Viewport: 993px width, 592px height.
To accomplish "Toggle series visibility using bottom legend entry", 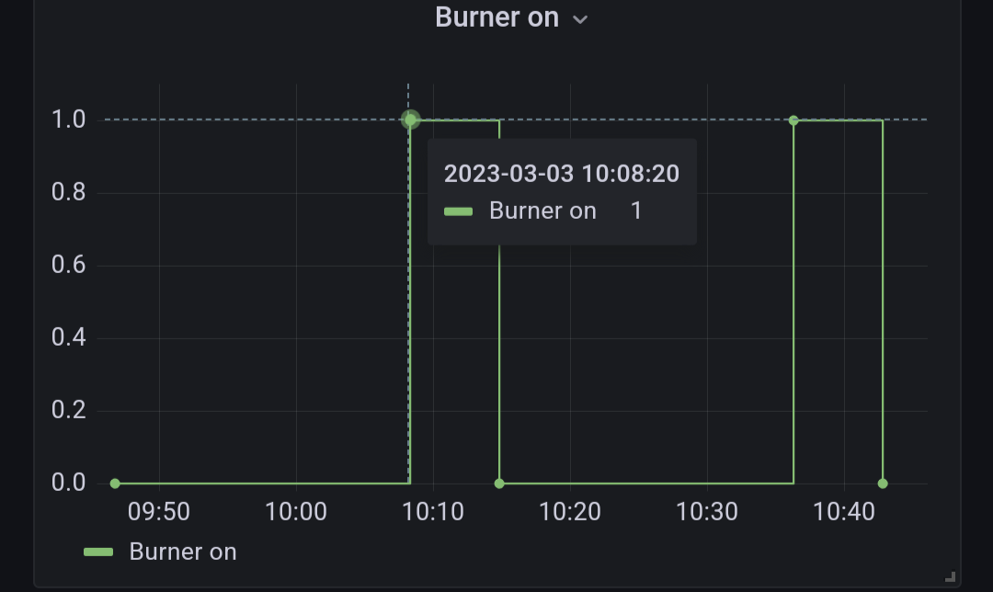I will 184,552.
